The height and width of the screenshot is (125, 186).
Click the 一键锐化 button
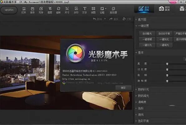tap(164, 39)
